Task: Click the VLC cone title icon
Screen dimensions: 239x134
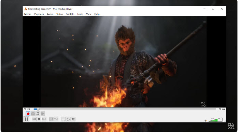Action: pos(26,9)
